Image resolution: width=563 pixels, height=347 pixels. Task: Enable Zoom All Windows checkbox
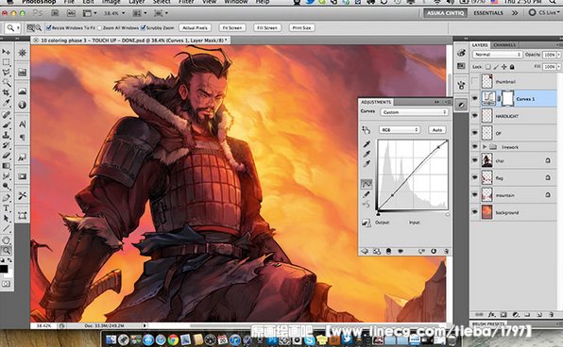(x=100, y=27)
